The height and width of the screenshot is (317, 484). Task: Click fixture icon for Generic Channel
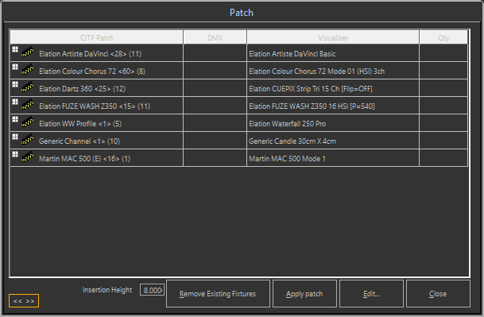[28, 139]
